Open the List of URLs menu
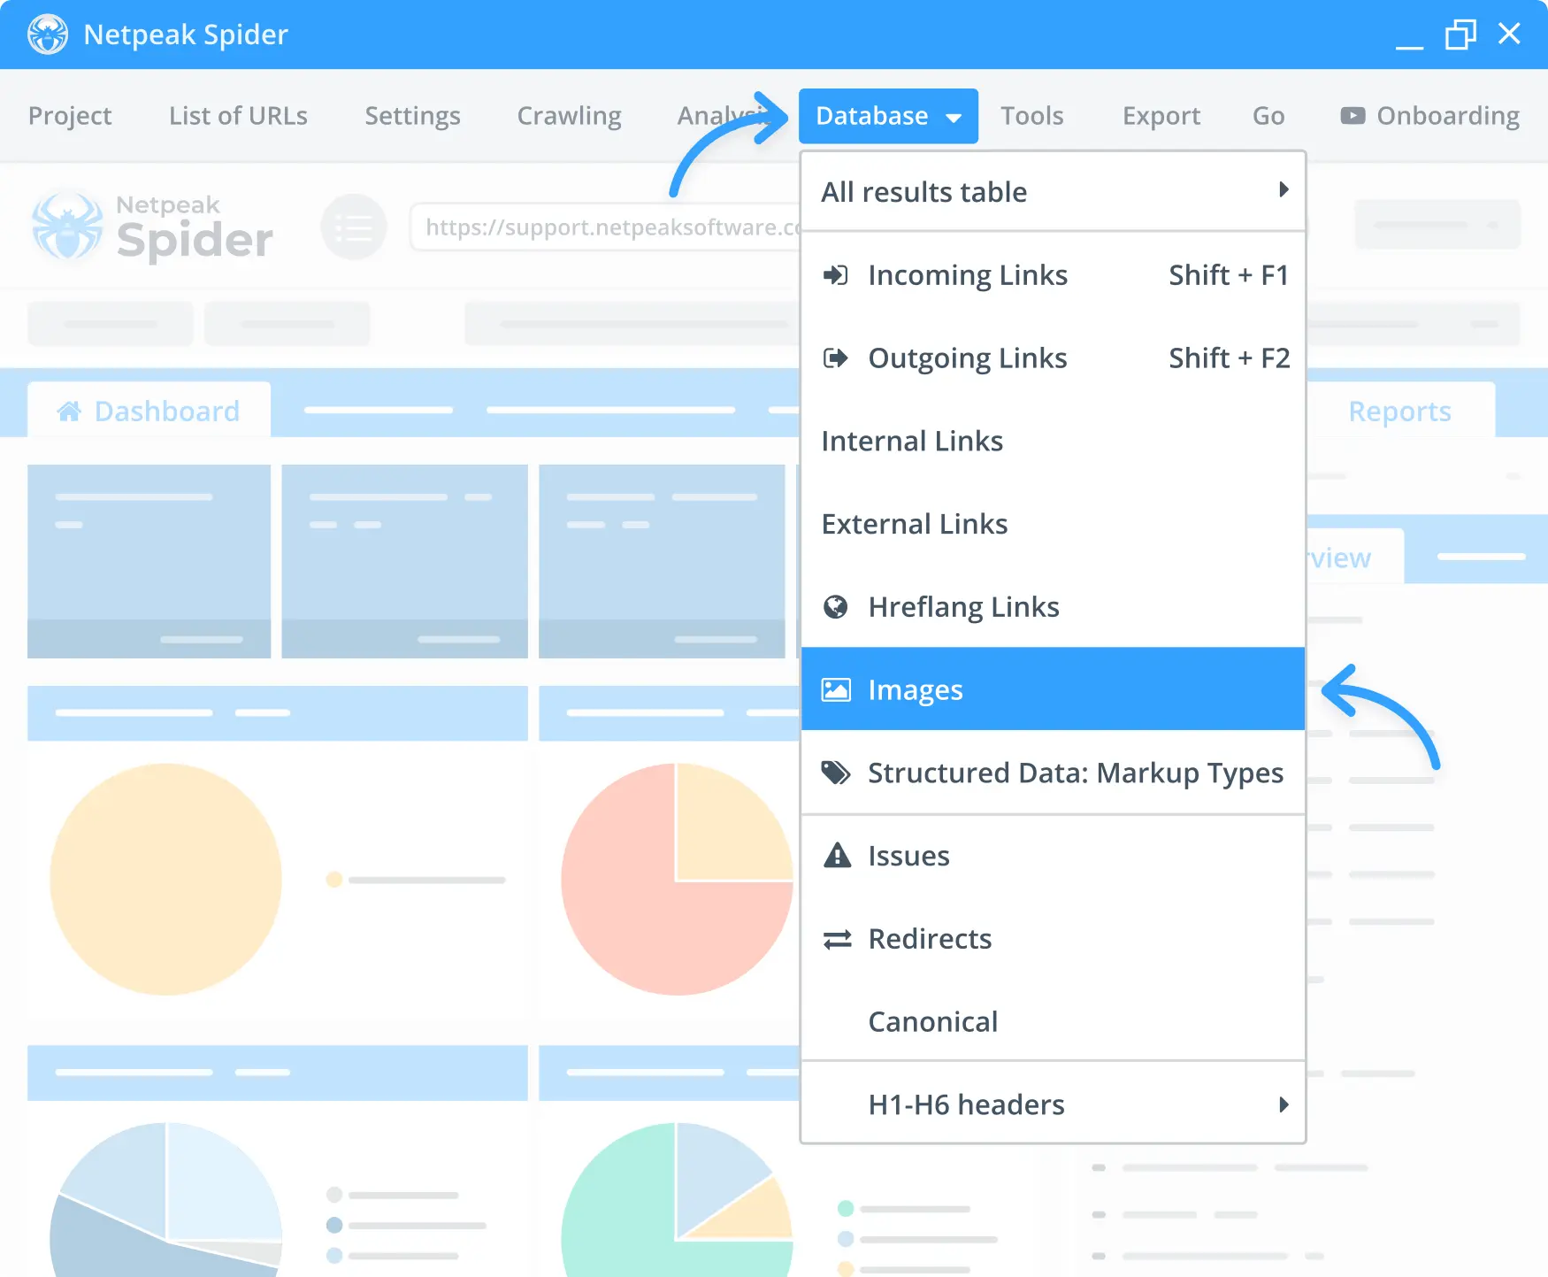The image size is (1548, 1277). click(238, 116)
